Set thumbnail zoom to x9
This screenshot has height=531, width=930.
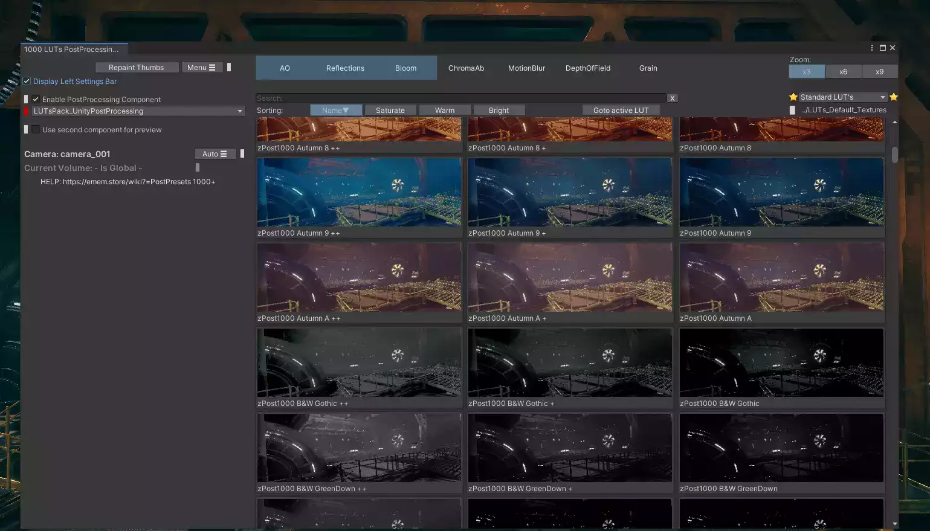click(x=880, y=72)
